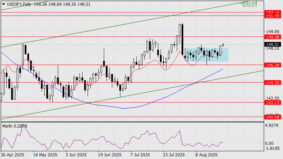Select the large black candle after the July peak
Screen dimensions: 283x159
point(183,39)
